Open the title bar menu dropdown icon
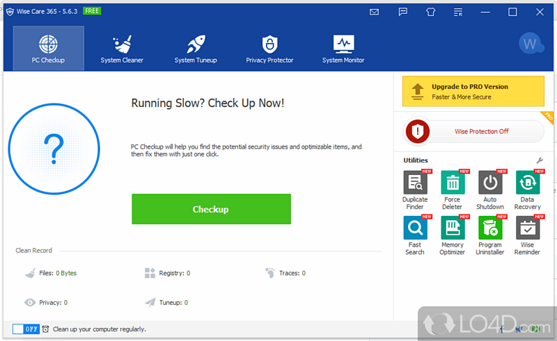 tap(457, 12)
